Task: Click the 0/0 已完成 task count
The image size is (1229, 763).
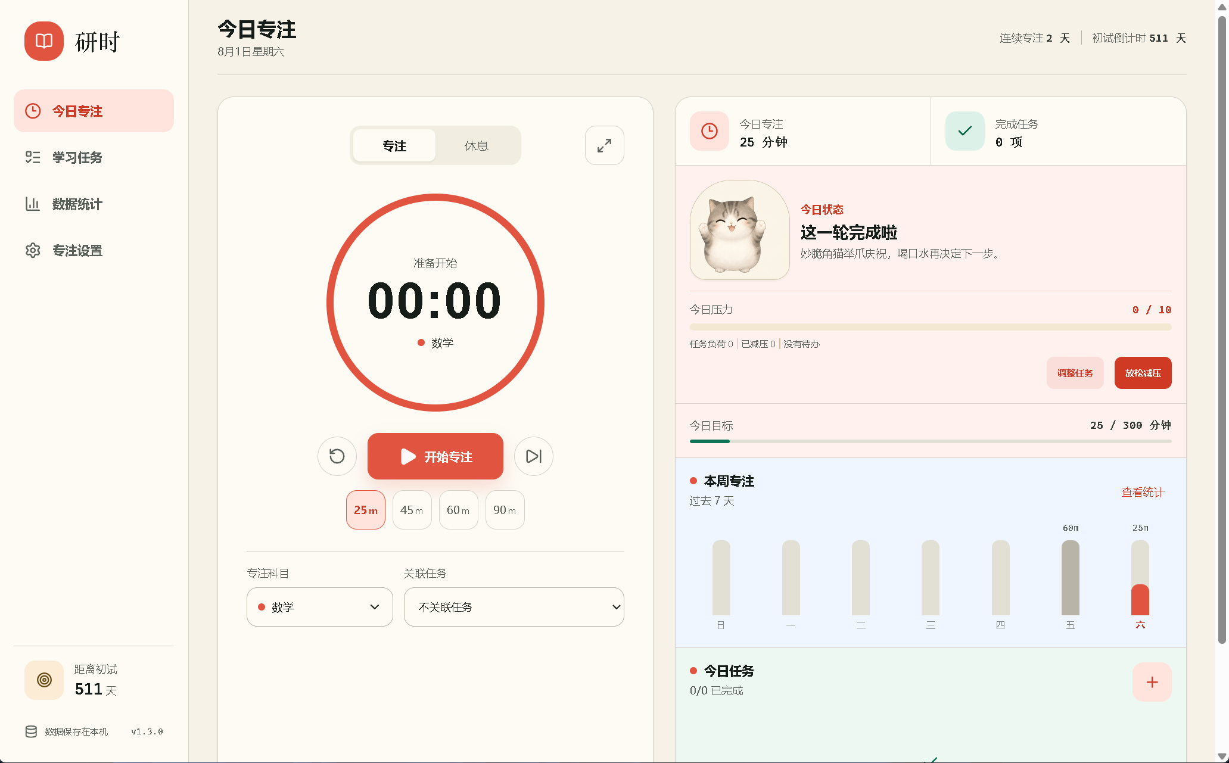Action: click(717, 690)
